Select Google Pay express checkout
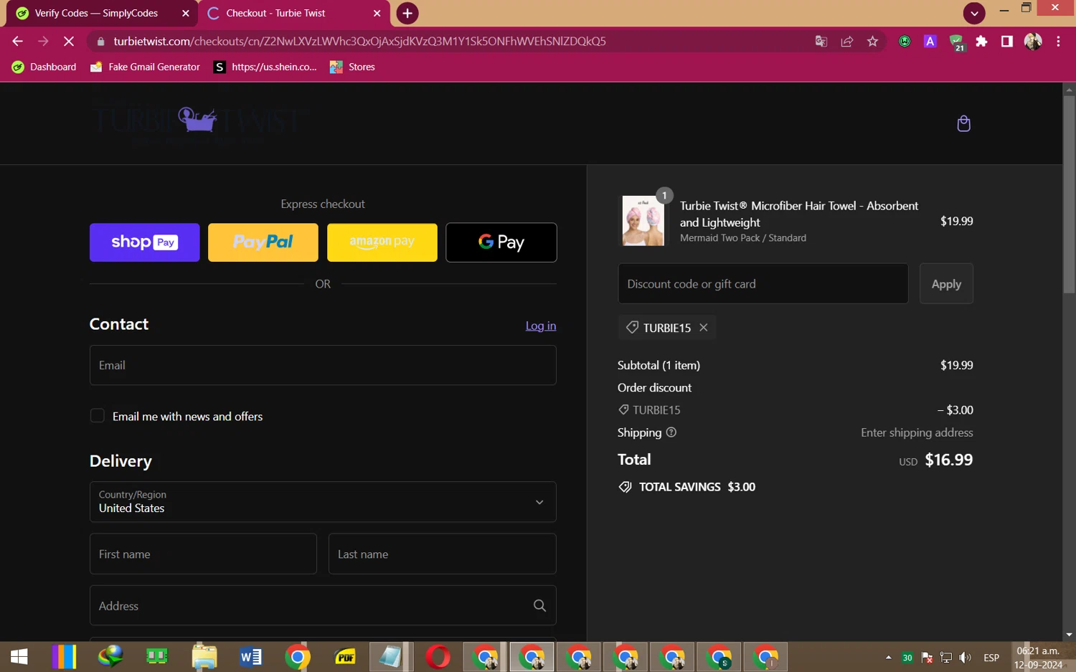Image resolution: width=1076 pixels, height=672 pixels. [501, 242]
